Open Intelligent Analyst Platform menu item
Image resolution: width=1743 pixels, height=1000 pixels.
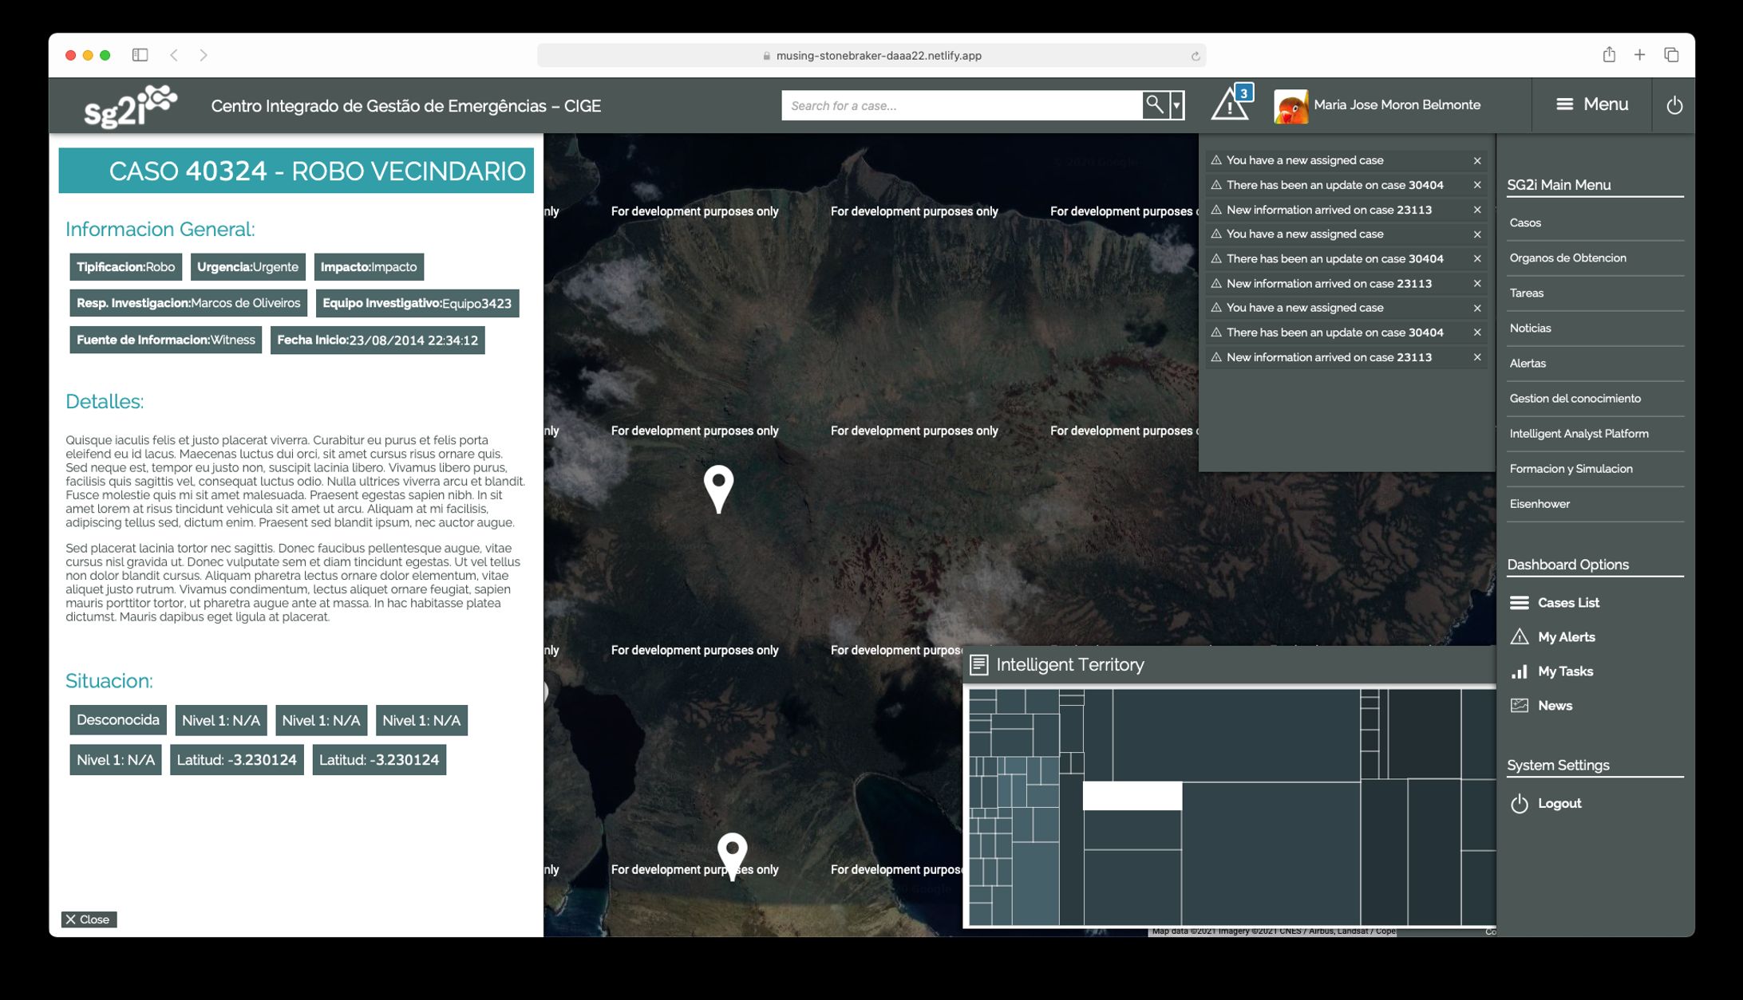pos(1578,434)
